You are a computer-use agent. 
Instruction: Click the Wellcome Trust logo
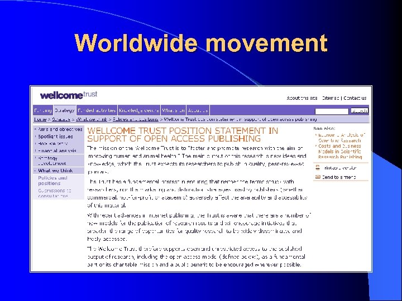click(69, 95)
